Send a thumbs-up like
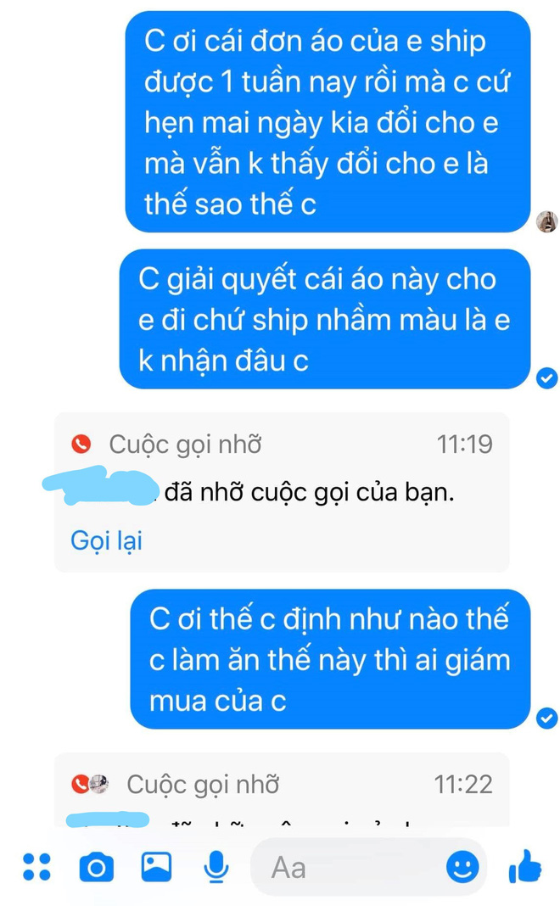The width and height of the screenshot is (560, 906). click(524, 866)
